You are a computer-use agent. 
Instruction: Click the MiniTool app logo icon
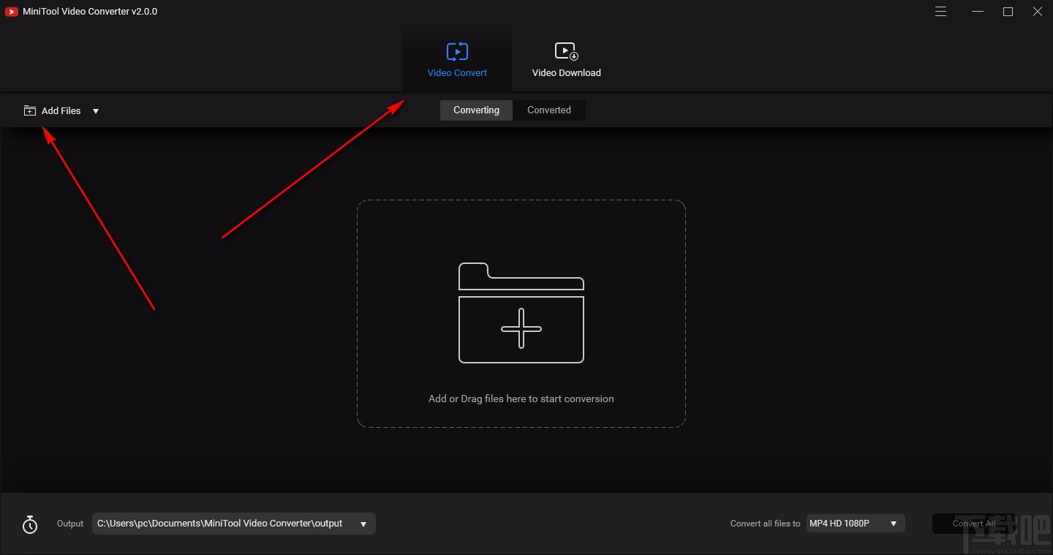point(11,12)
